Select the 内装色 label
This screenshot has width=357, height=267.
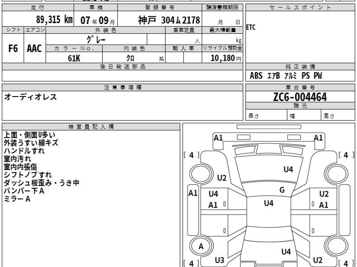tap(134, 49)
